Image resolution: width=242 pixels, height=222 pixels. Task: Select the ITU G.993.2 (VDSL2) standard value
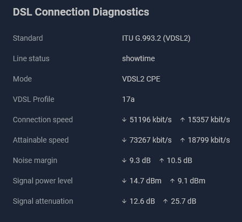156,38
